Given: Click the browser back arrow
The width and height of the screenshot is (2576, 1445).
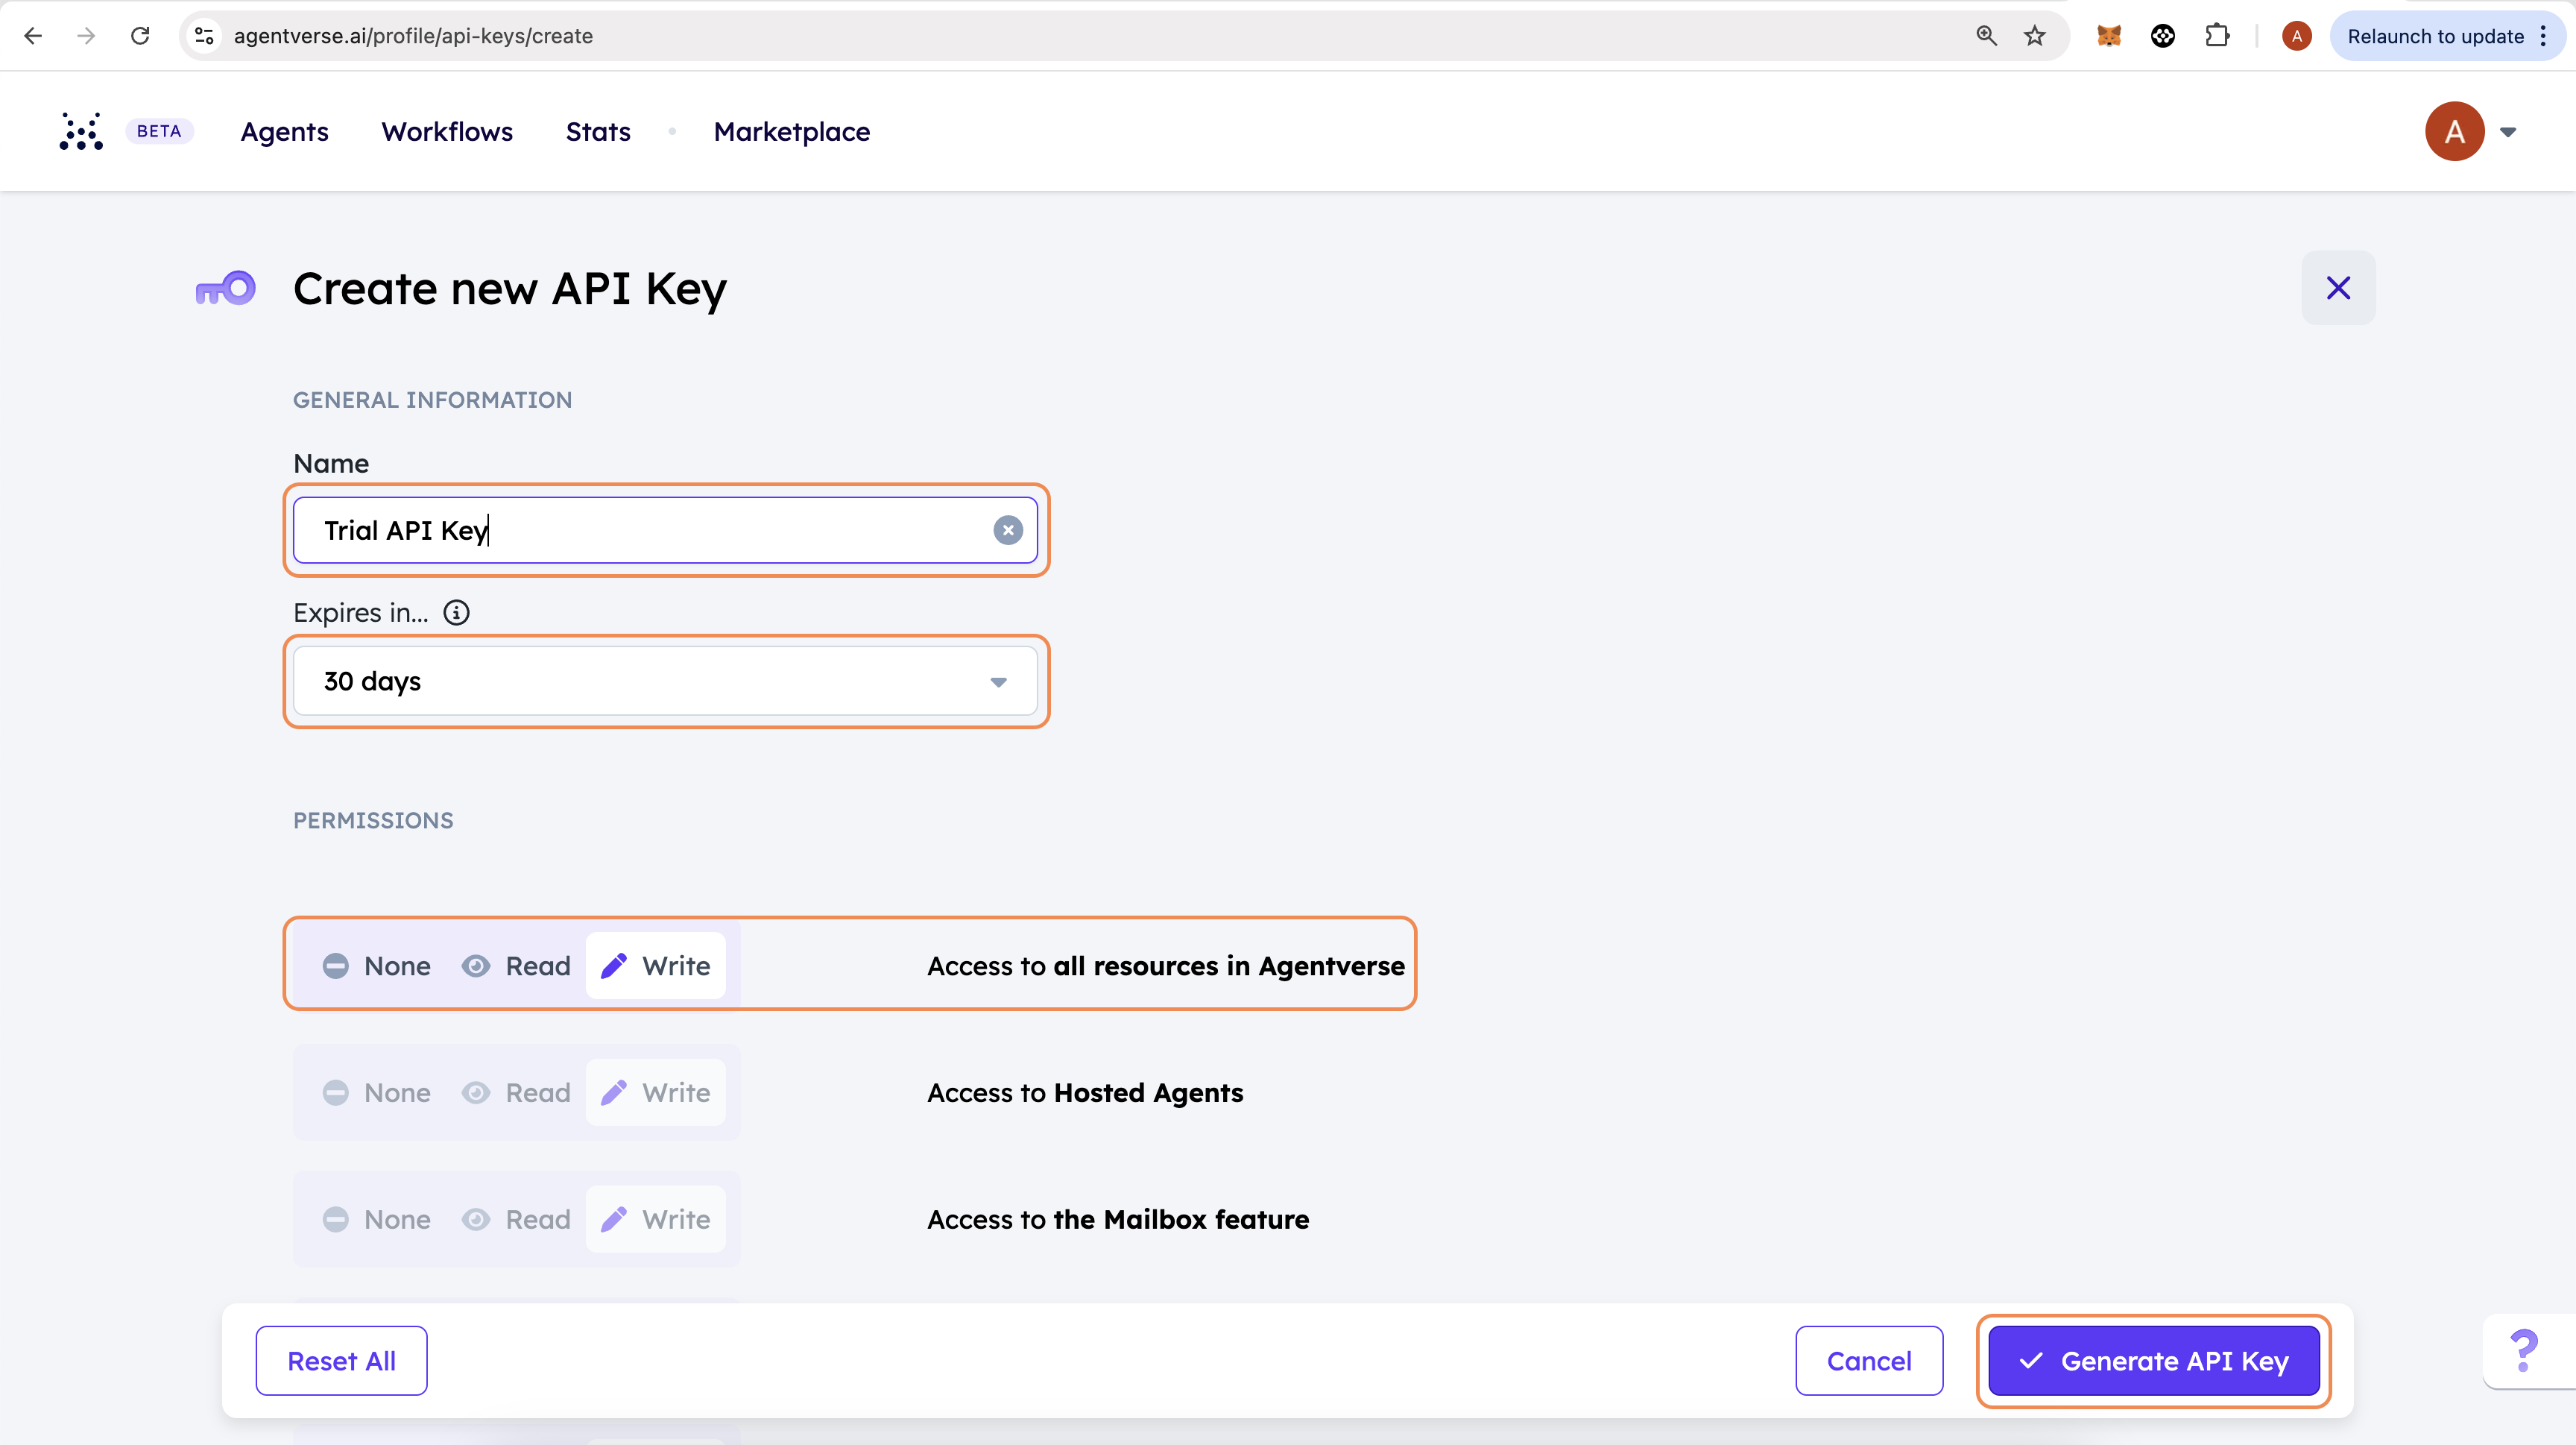Looking at the screenshot, I should point(33,36).
